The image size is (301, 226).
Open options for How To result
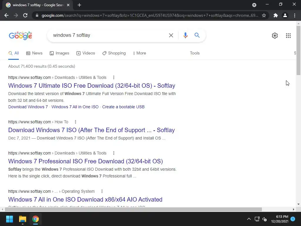tap(76, 122)
